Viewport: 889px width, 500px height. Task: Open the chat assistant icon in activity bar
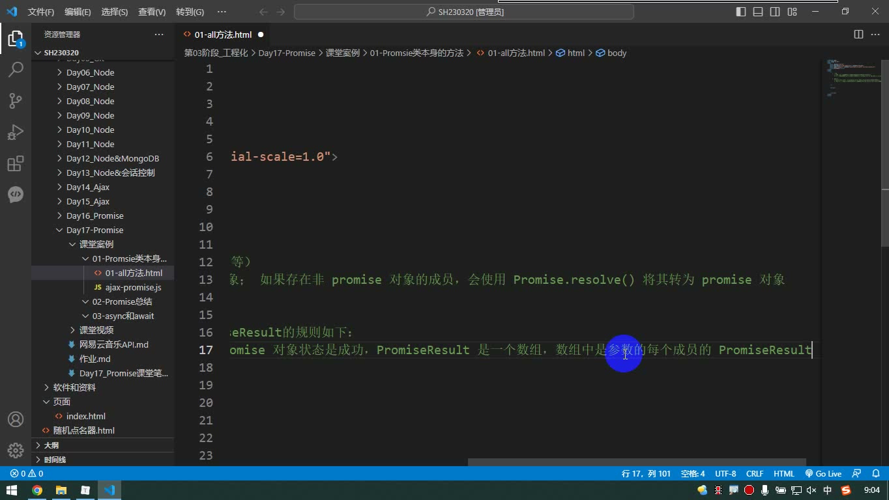coord(16,194)
